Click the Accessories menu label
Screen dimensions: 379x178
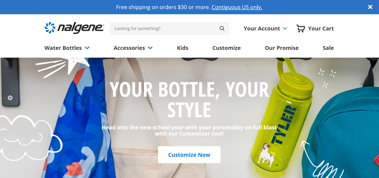click(x=129, y=48)
